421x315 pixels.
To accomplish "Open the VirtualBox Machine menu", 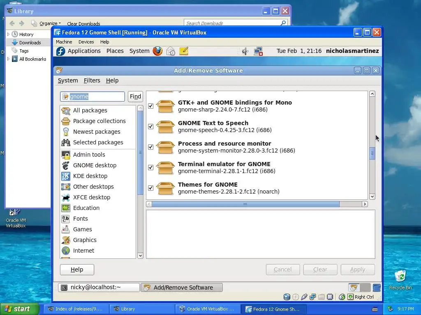I will (64, 42).
